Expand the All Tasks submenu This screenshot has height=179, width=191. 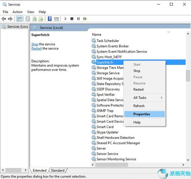coord(145,98)
